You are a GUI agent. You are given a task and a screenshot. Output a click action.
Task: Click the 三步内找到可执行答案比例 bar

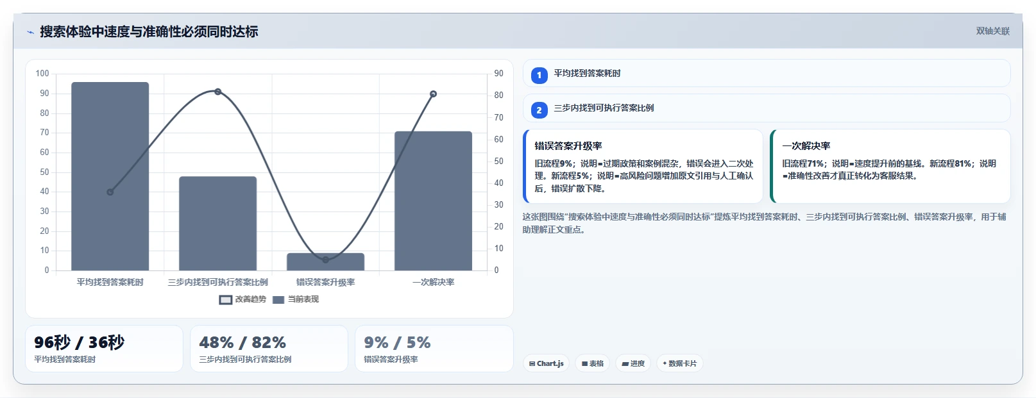pyautogui.click(x=218, y=223)
